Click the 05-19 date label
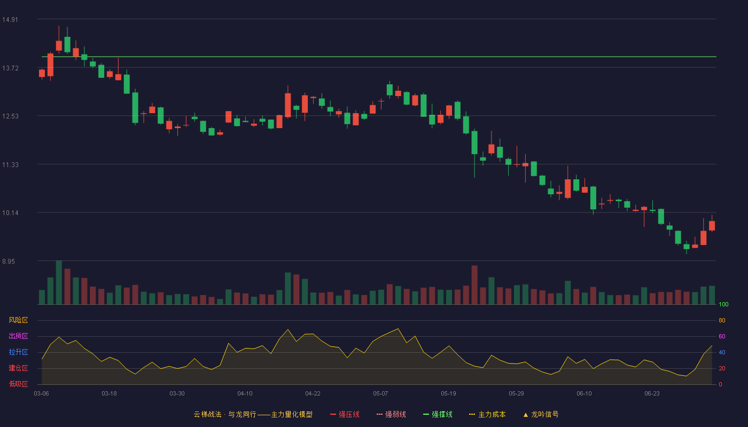748x427 pixels. click(x=448, y=393)
